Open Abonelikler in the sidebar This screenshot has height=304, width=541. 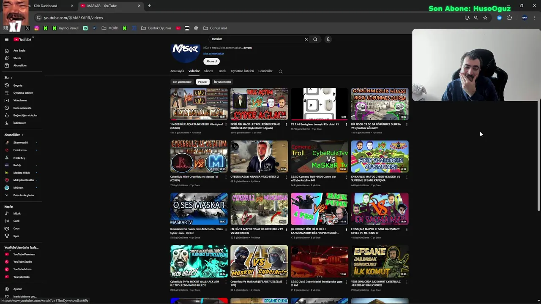click(20, 65)
